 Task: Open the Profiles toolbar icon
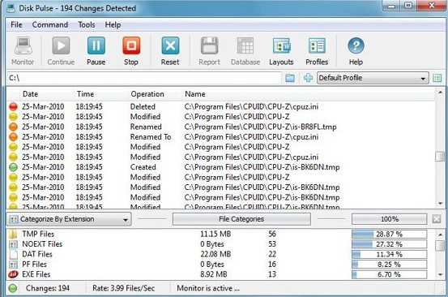(x=317, y=45)
